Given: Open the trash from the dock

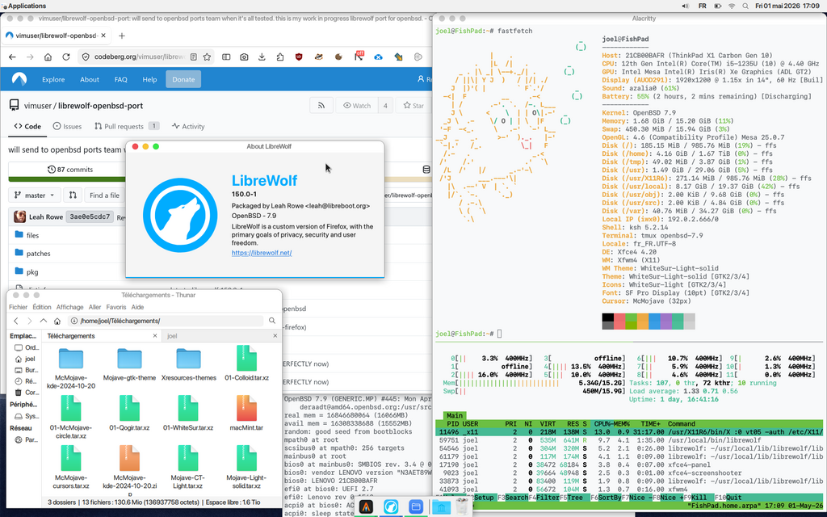Looking at the screenshot, I should [x=461, y=507].
